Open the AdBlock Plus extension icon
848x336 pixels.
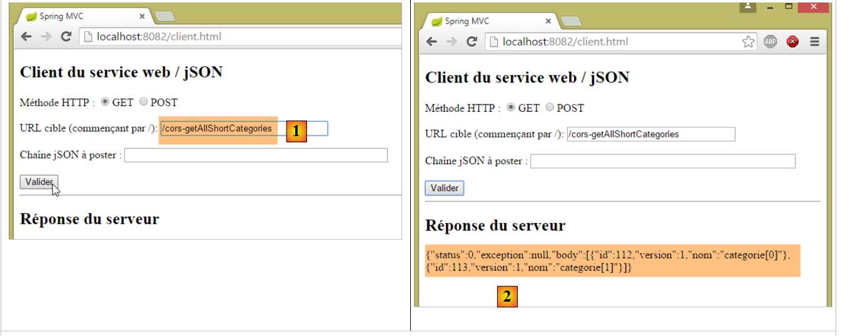(770, 42)
